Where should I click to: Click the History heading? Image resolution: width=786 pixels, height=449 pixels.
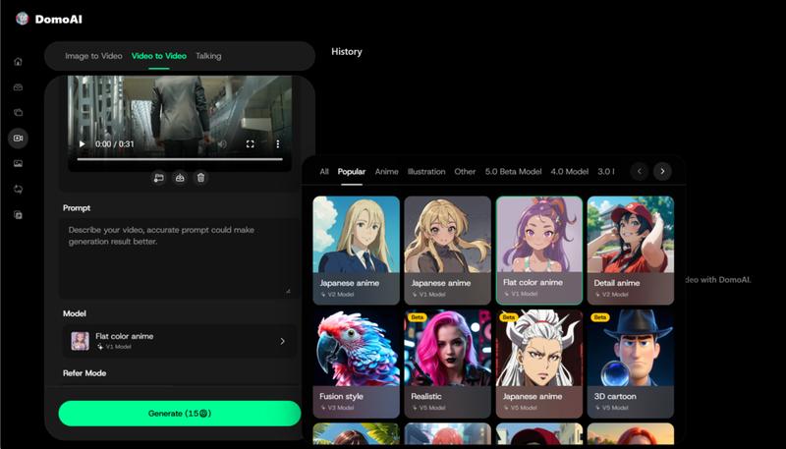[347, 52]
